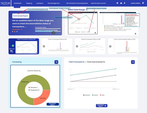This screenshot has width=147, height=113.
Task: Click the Harihar Mahto user name
Action: click(135, 3)
